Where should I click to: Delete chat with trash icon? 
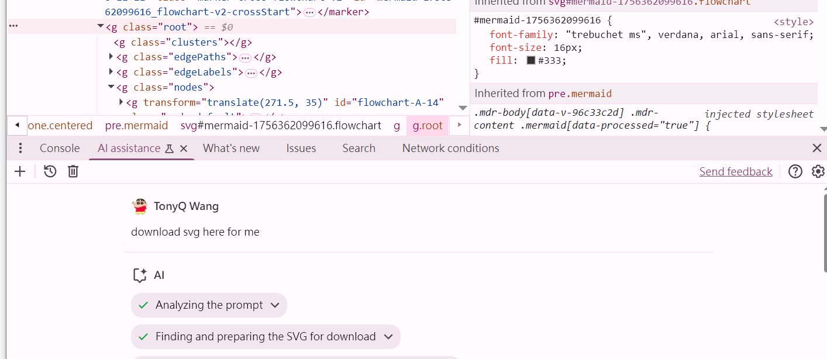pos(73,171)
